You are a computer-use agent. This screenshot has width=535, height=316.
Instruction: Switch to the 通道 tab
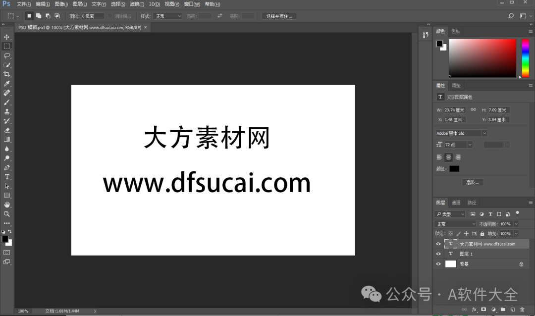coord(456,202)
